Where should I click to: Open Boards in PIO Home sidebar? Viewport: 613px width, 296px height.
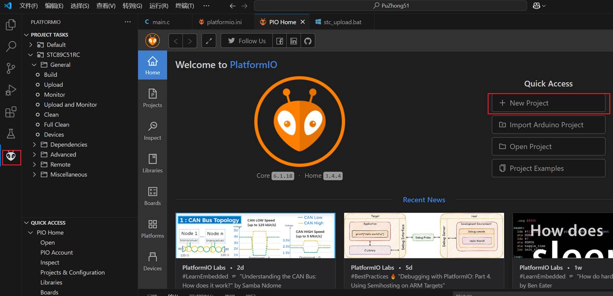[x=152, y=196]
